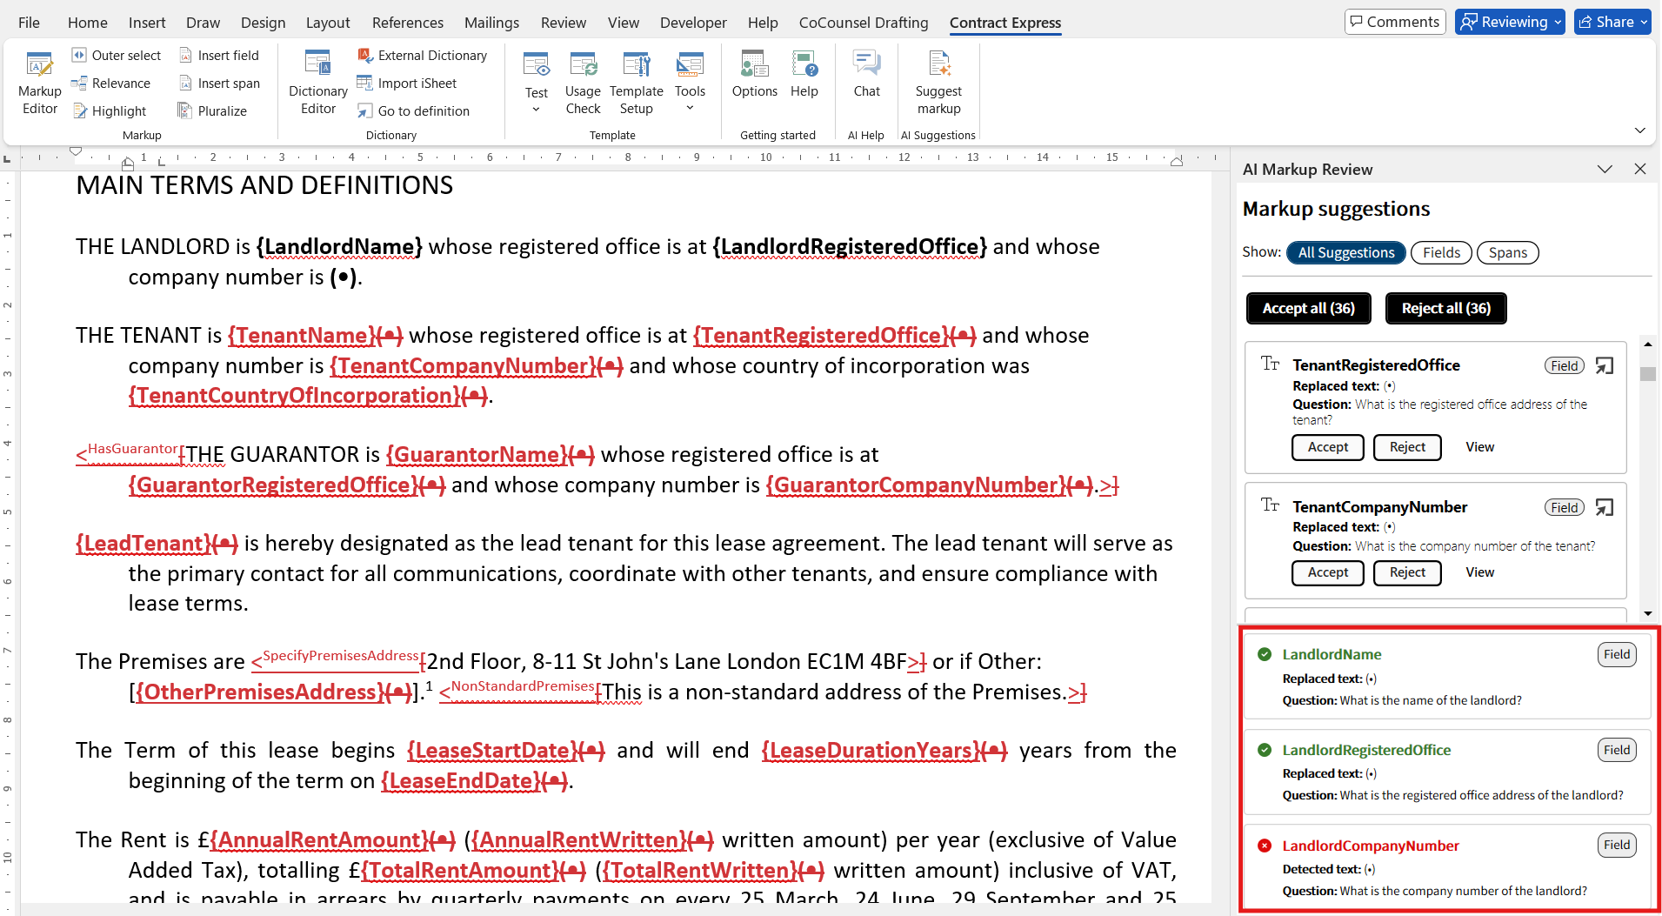Open the CoCounsel Drafting tab
Image resolution: width=1662 pixels, height=916 pixels.
[863, 23]
